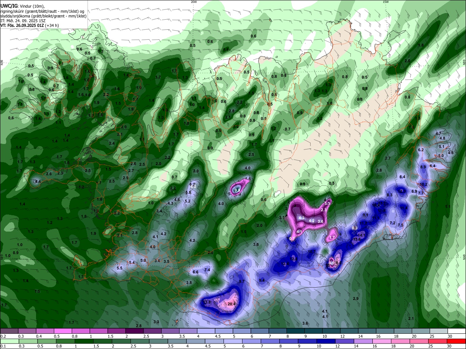Click the 6.9 precipitation value on the map

pyautogui.click(x=414, y=191)
